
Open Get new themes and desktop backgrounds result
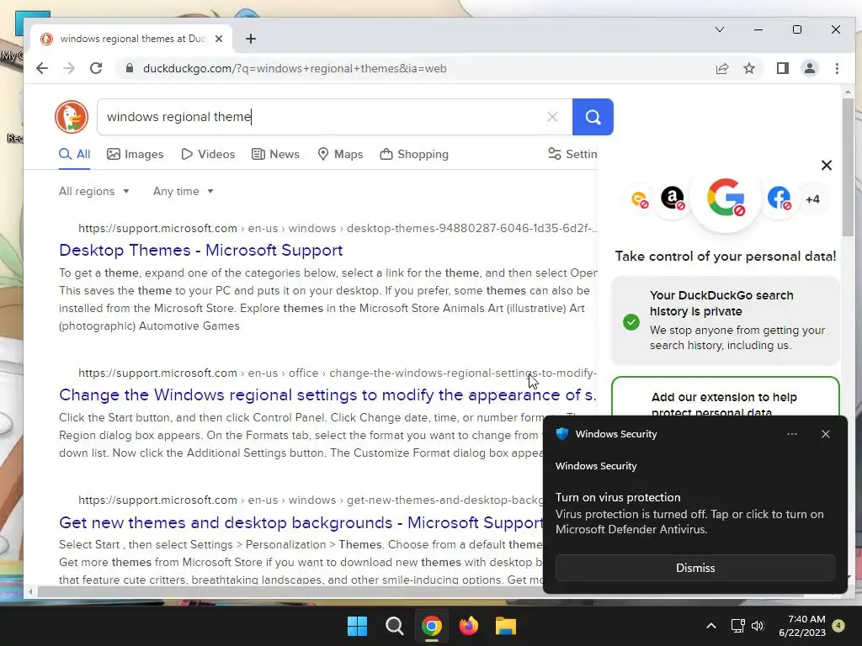(x=301, y=522)
